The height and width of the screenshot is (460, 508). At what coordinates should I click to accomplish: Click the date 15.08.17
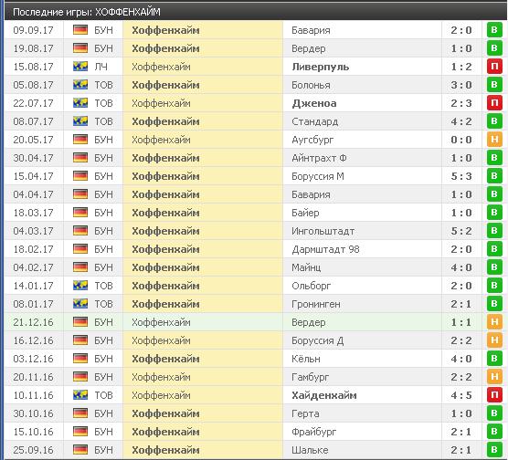point(33,67)
